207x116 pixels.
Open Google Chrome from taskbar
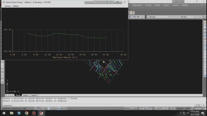(x=27, y=113)
